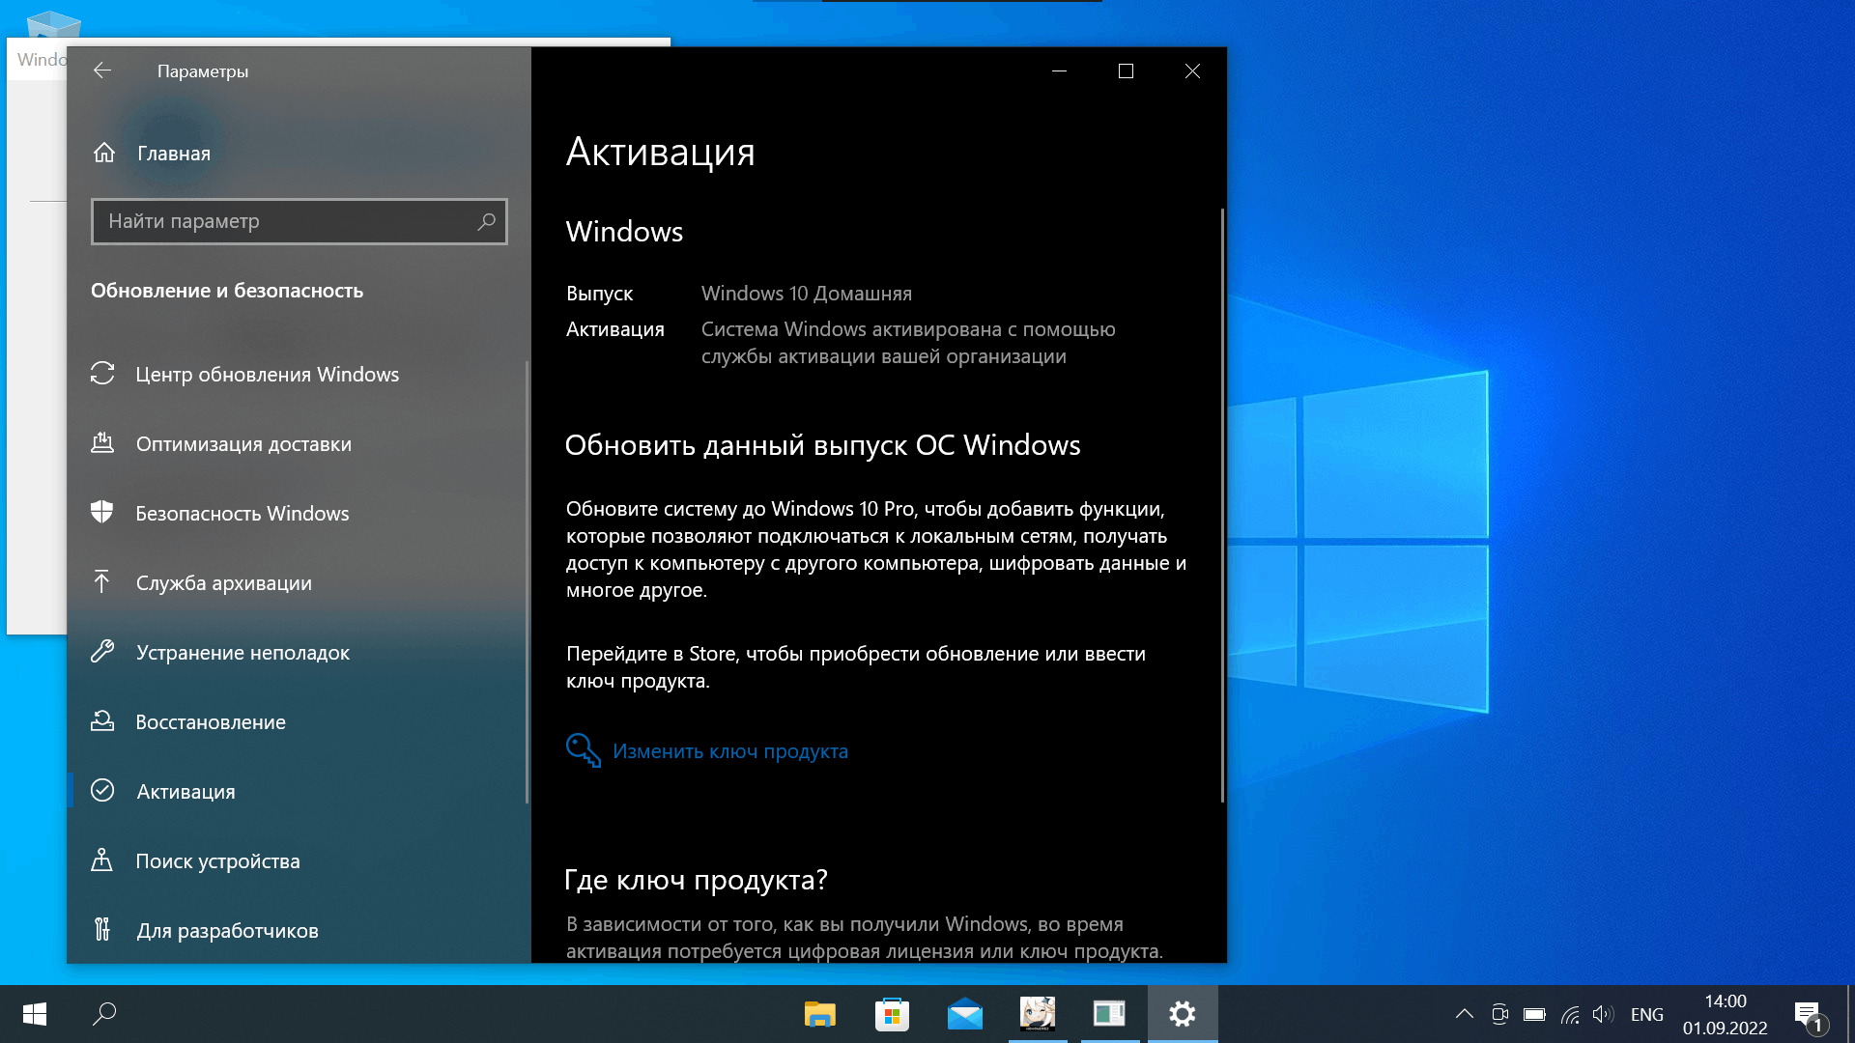
Task: Open Служба архивации page
Action: pos(223,583)
